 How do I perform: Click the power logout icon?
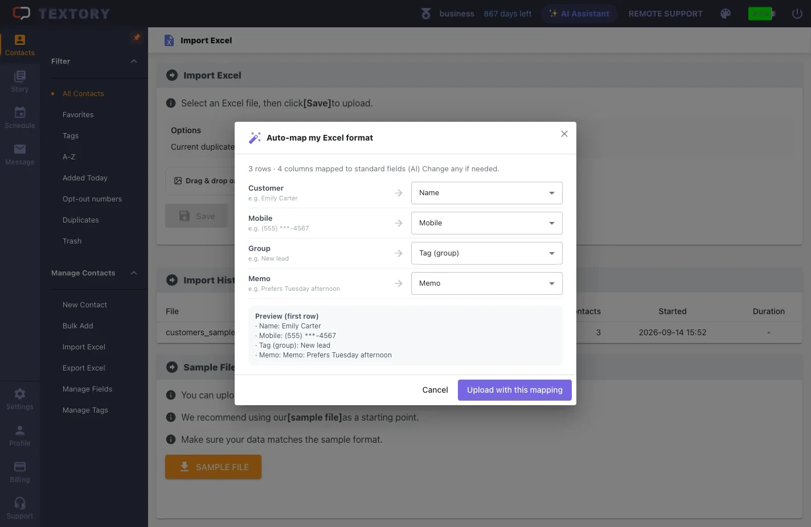[x=797, y=14]
